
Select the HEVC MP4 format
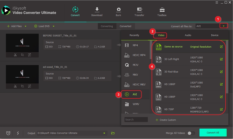pos(135,55)
